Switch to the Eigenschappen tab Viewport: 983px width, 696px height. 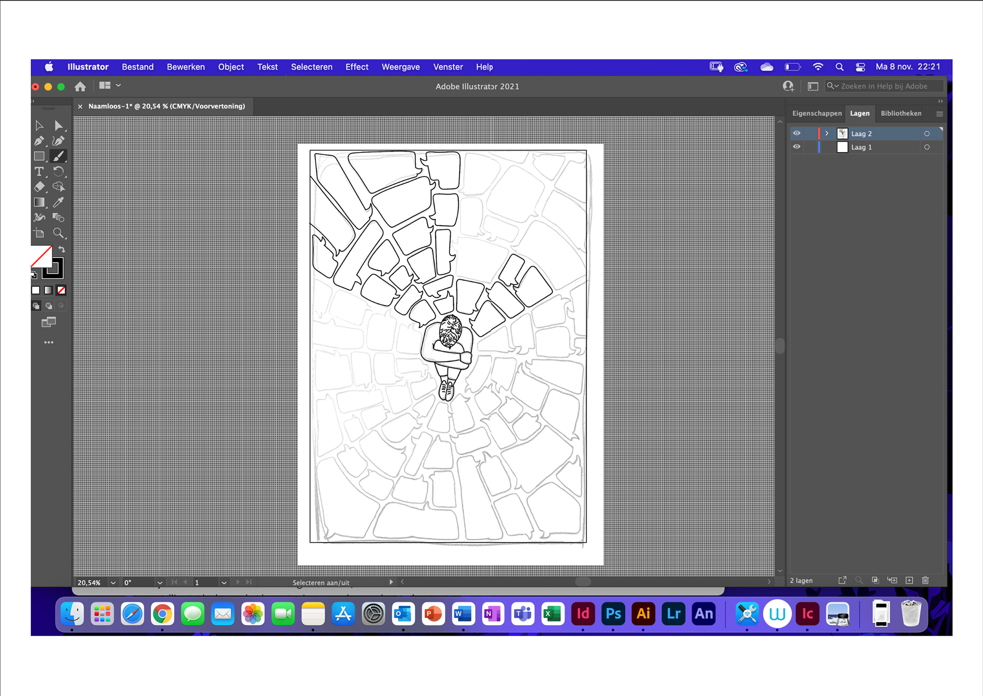pyautogui.click(x=817, y=114)
